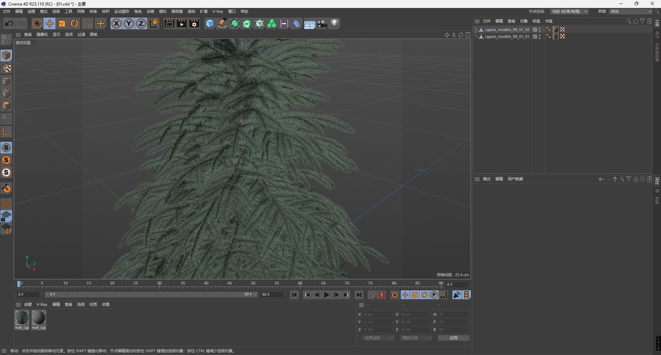Toggle keyframe recording for Position (P icon)

point(434,295)
